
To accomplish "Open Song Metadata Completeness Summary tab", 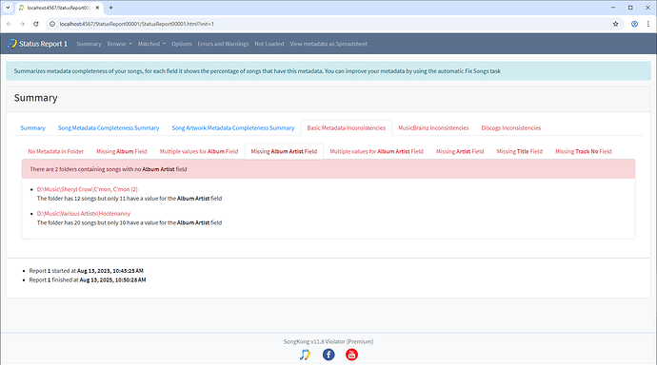I will (x=109, y=128).
